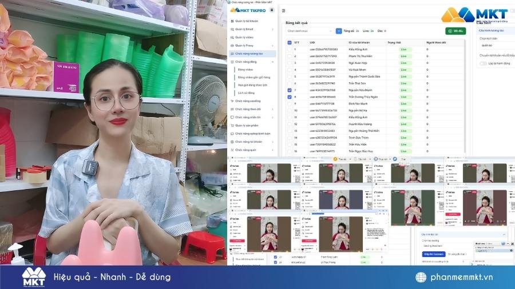Viewport: 515px width, 289px height.
Task: Click the Quản lý video icon
Action: click(232, 37)
